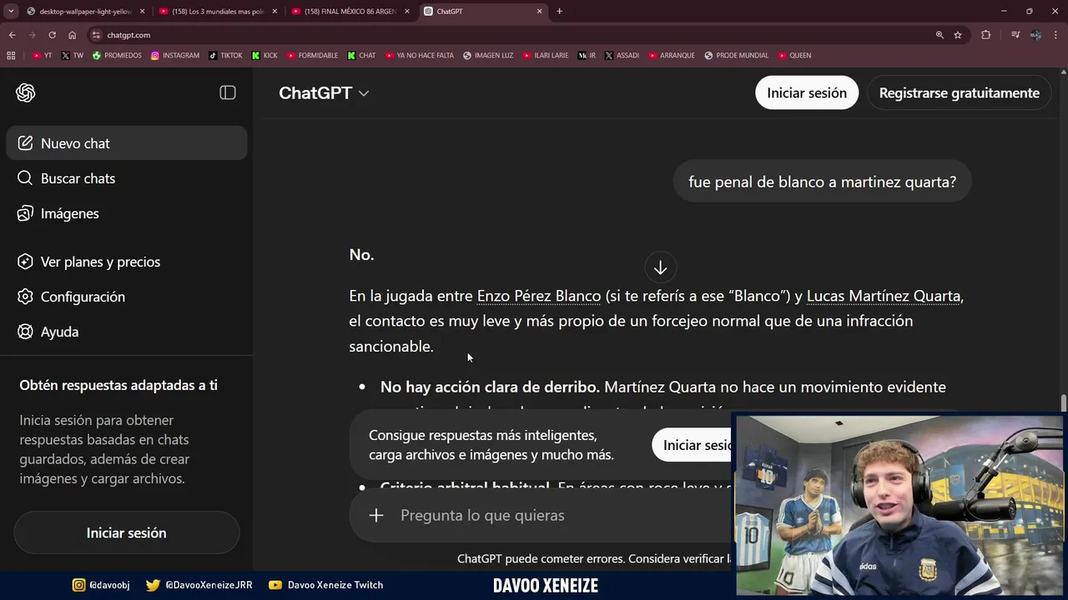
Task: Open the media control icon
Action: tap(1015, 35)
